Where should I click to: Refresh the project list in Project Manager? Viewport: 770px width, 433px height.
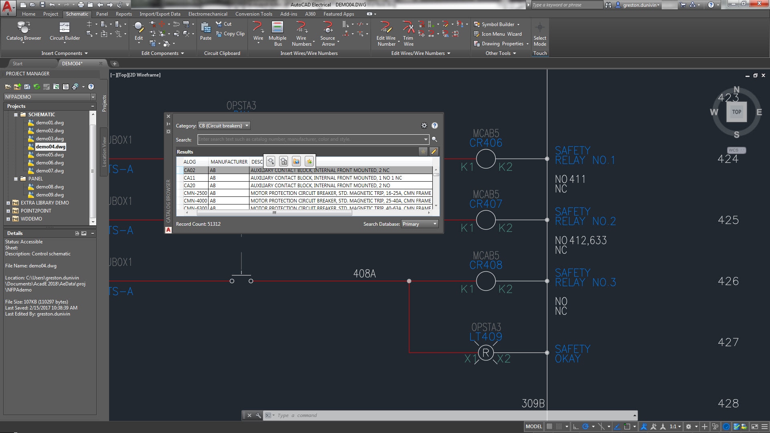pyautogui.click(x=37, y=87)
